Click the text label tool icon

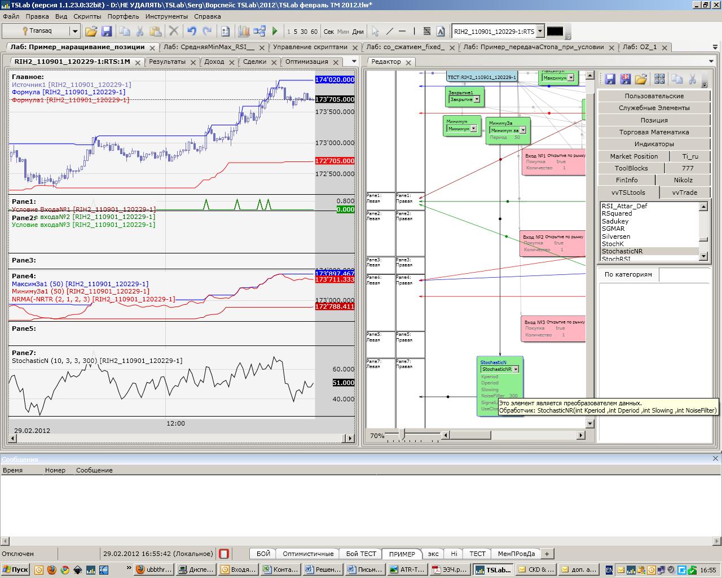point(441,32)
